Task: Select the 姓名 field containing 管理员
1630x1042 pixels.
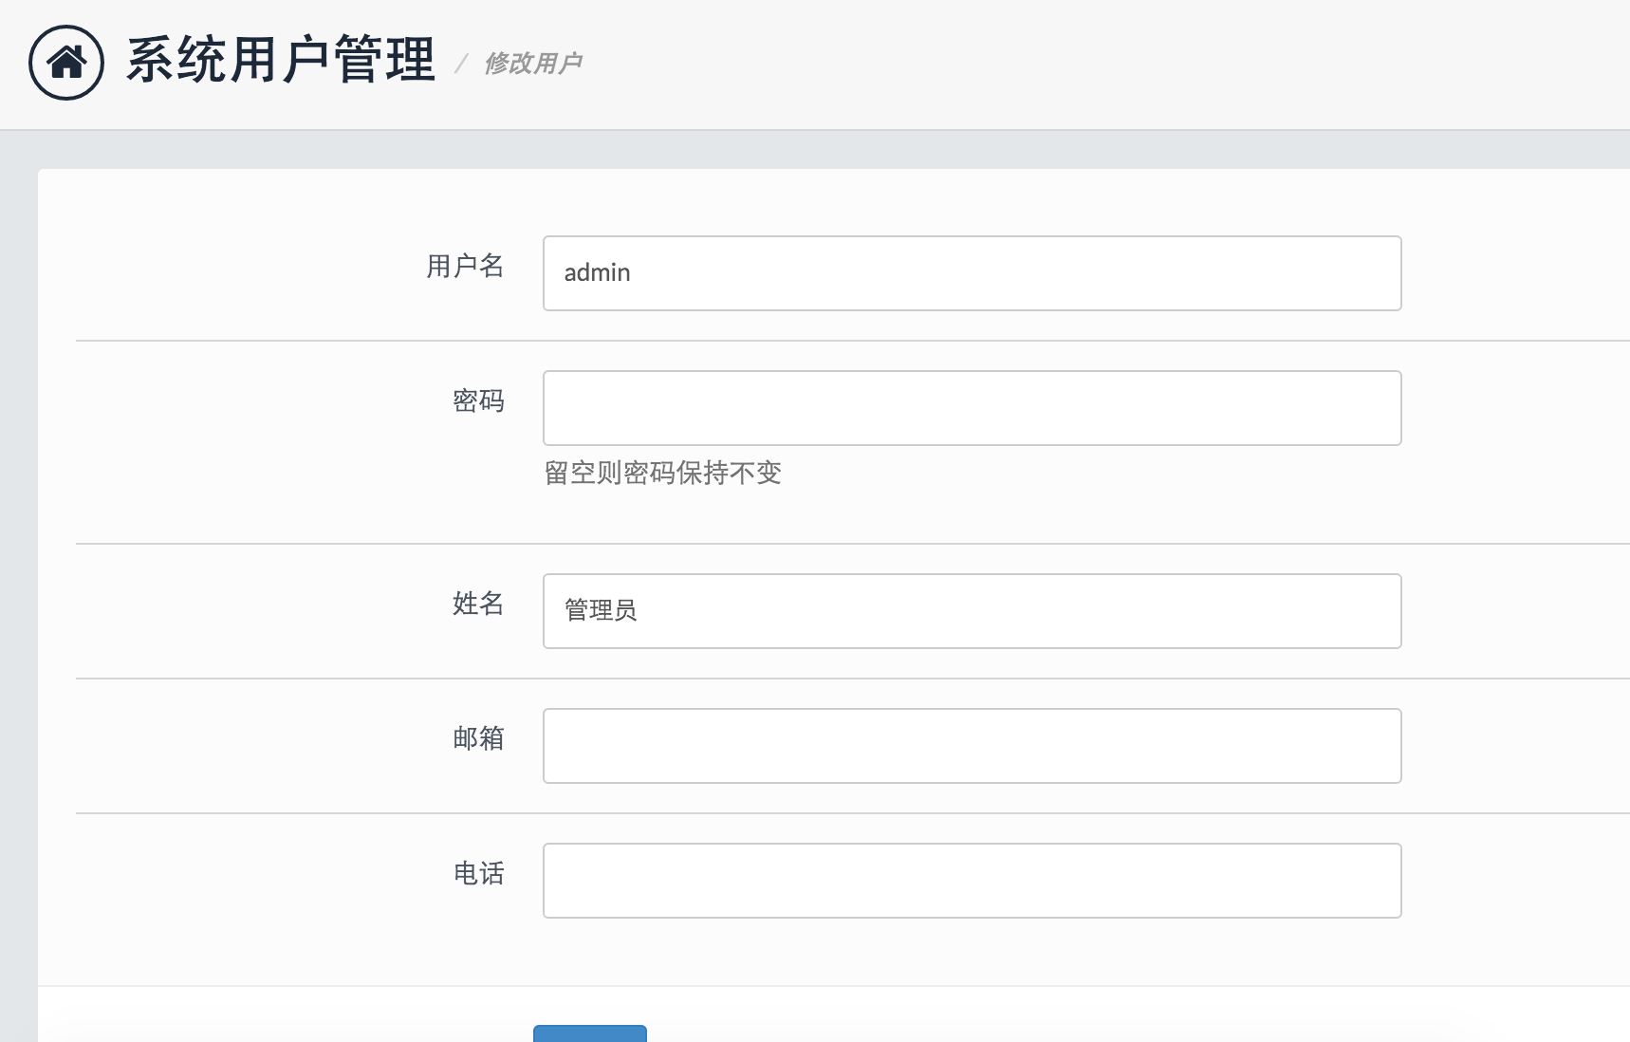Action: pyautogui.click(x=972, y=611)
